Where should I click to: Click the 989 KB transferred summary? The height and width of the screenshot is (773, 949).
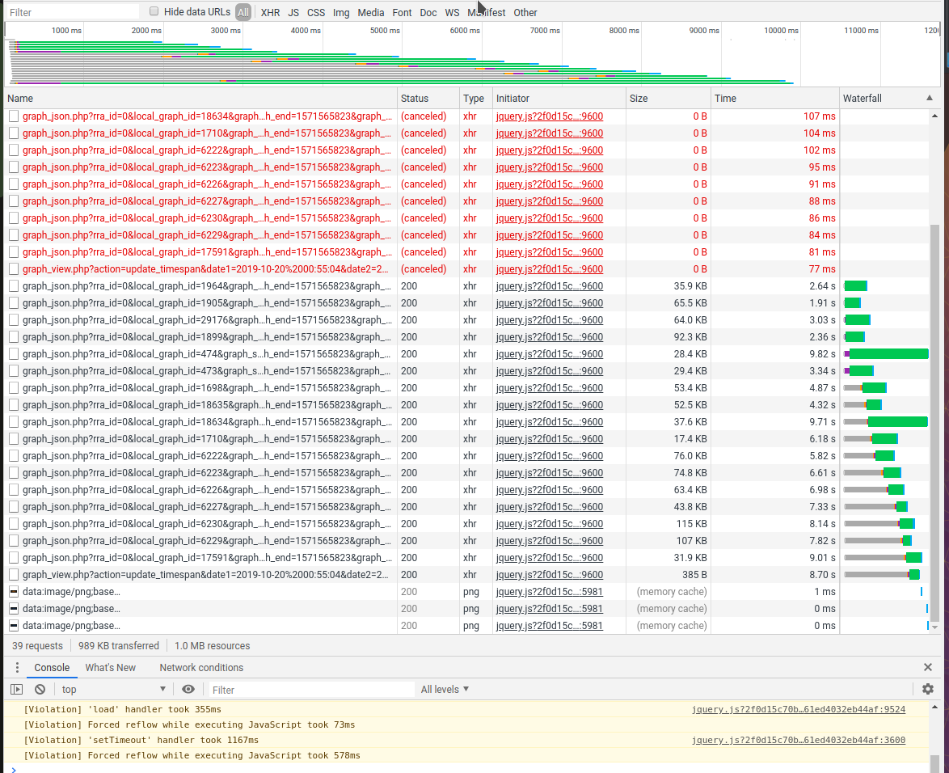(119, 645)
